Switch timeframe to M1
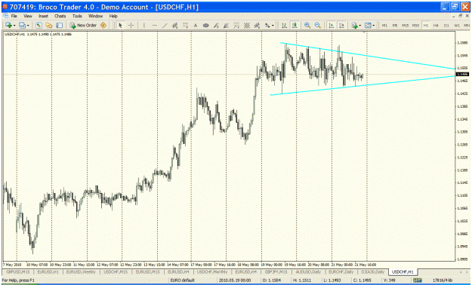This screenshot has width=472, height=285. point(384,26)
